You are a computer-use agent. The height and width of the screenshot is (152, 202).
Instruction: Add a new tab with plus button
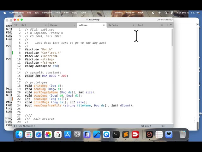(x=168, y=25)
